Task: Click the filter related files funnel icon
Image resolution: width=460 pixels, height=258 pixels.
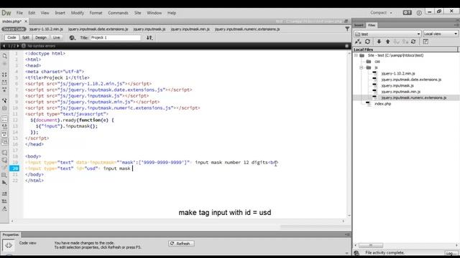Action: [x=347, y=29]
